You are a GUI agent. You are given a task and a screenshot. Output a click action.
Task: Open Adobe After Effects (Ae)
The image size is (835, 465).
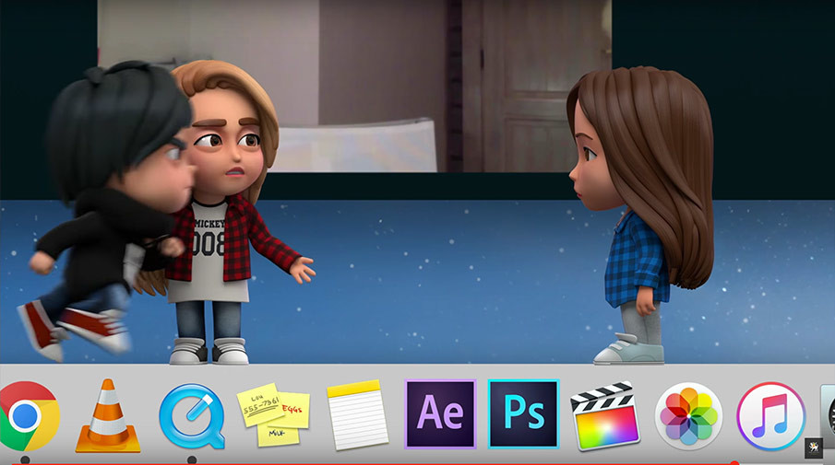point(440,414)
